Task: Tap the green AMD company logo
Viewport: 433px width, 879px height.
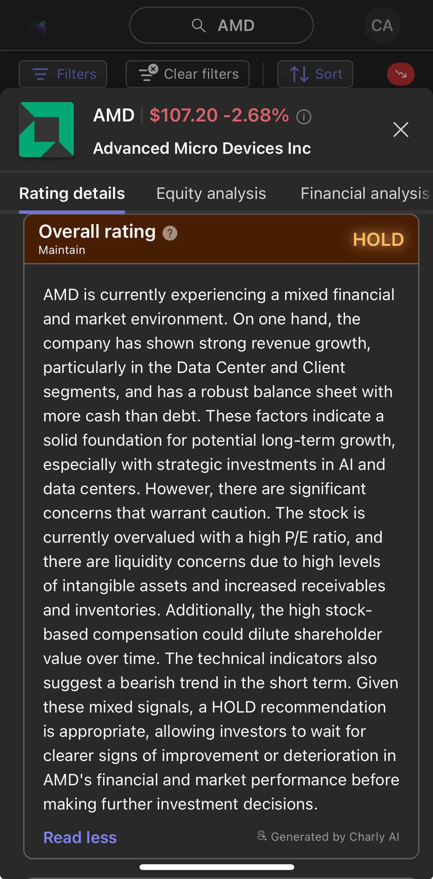Action: [47, 130]
